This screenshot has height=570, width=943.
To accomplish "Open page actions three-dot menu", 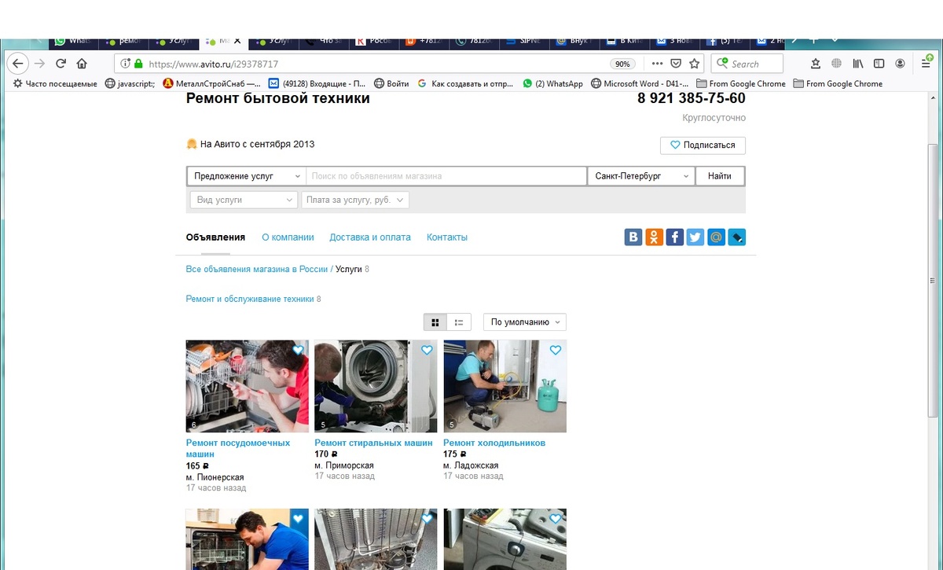I will [x=658, y=64].
